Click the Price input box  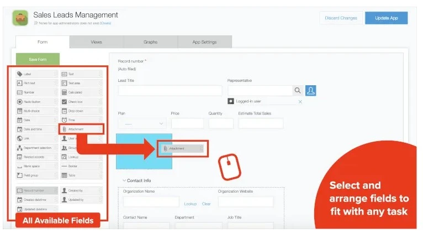(188, 123)
